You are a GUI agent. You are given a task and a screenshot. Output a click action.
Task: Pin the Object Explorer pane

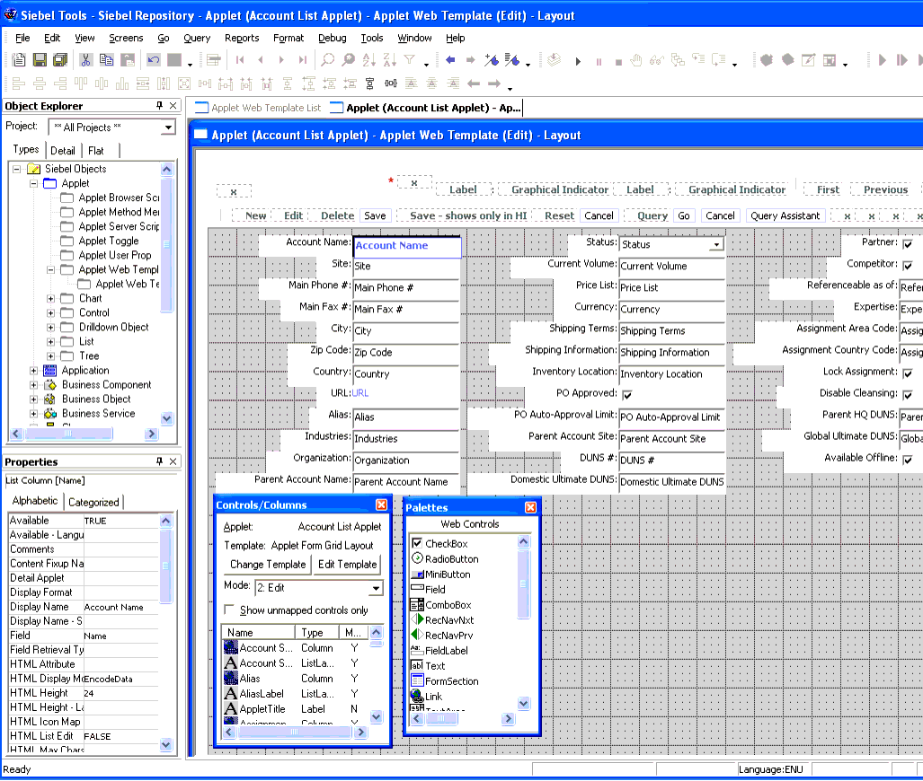point(159,105)
